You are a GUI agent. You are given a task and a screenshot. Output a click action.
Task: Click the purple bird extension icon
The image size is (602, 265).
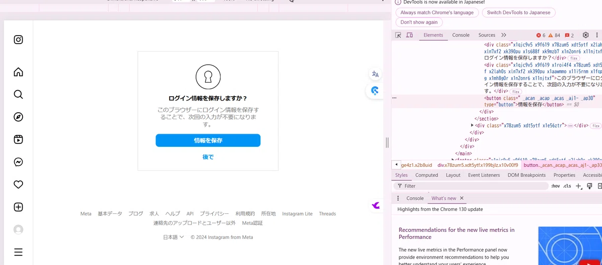tap(376, 205)
